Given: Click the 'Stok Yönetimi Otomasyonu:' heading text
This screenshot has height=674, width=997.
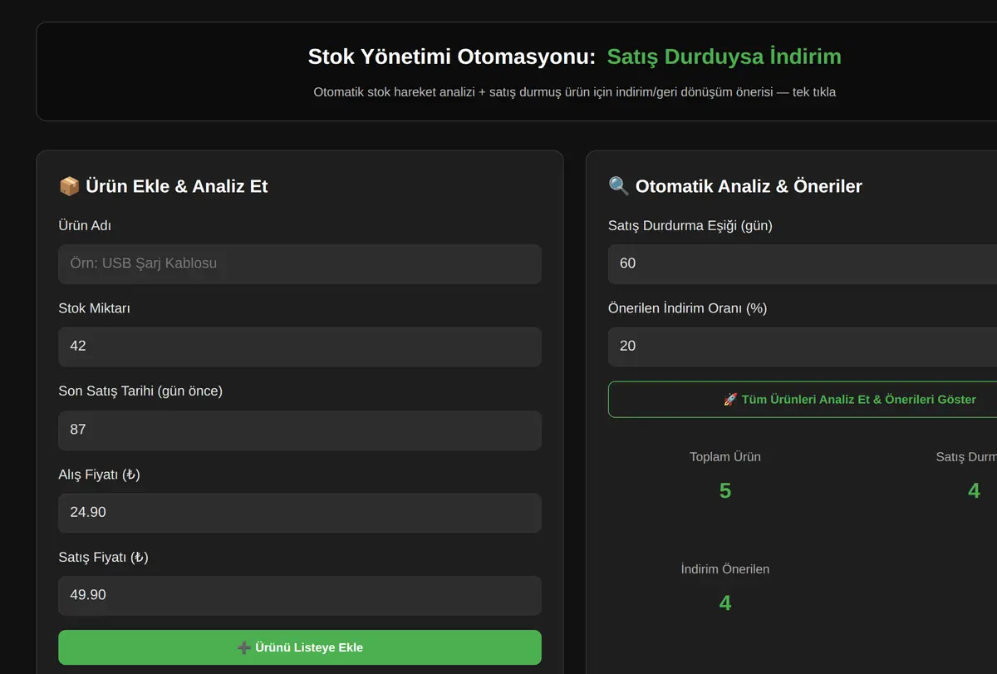Looking at the screenshot, I should click(x=452, y=57).
